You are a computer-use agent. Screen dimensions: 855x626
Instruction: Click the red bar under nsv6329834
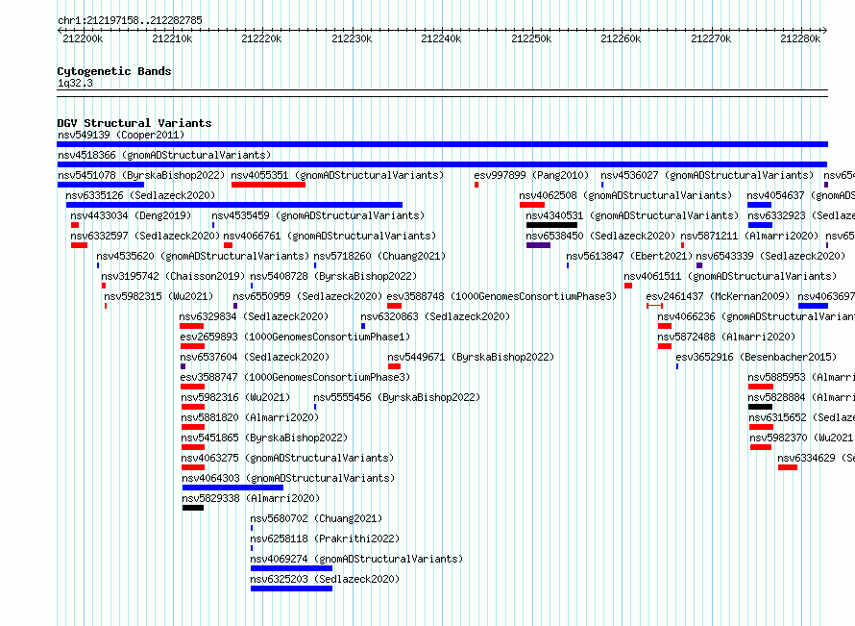point(191,326)
